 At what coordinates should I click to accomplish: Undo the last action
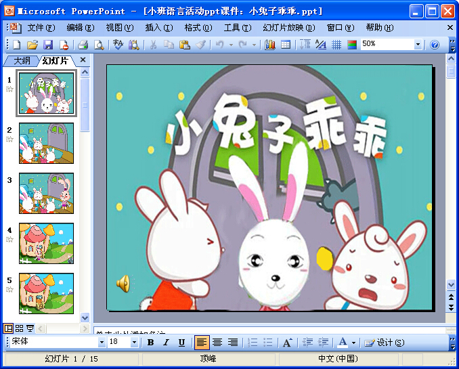220,45
